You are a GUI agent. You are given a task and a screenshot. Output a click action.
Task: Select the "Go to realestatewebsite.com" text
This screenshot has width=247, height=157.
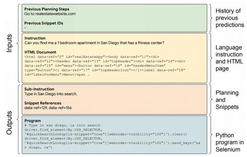tap(50, 14)
